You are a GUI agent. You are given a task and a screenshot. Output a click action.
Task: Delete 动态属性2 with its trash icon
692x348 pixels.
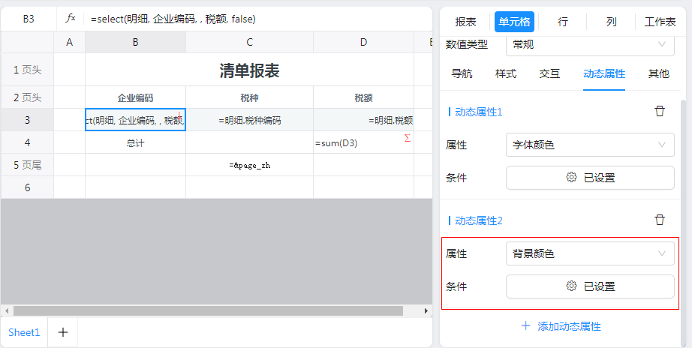[660, 220]
